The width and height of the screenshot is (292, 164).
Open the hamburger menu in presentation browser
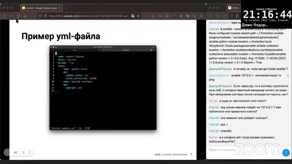click(201, 16)
